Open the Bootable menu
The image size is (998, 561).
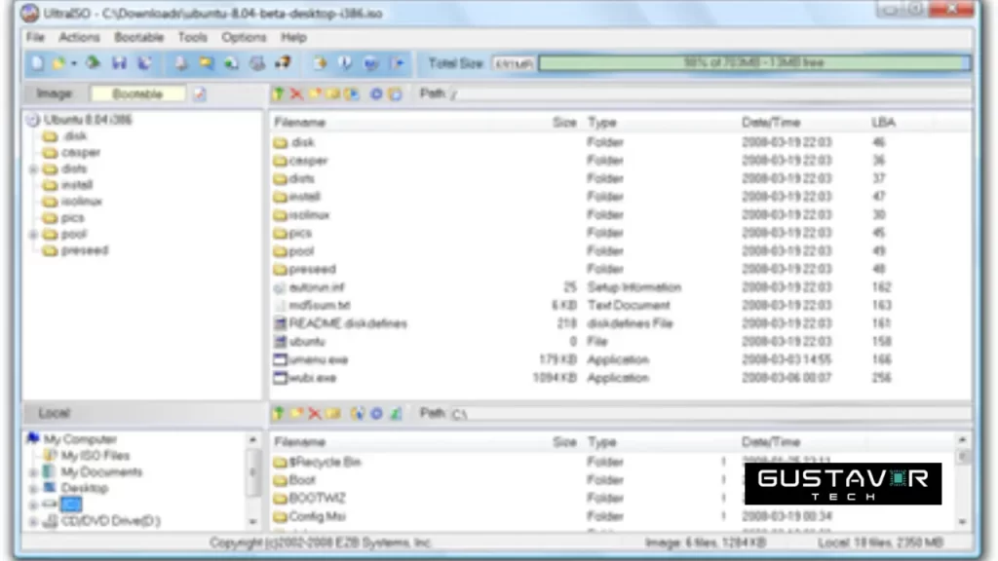coord(138,38)
